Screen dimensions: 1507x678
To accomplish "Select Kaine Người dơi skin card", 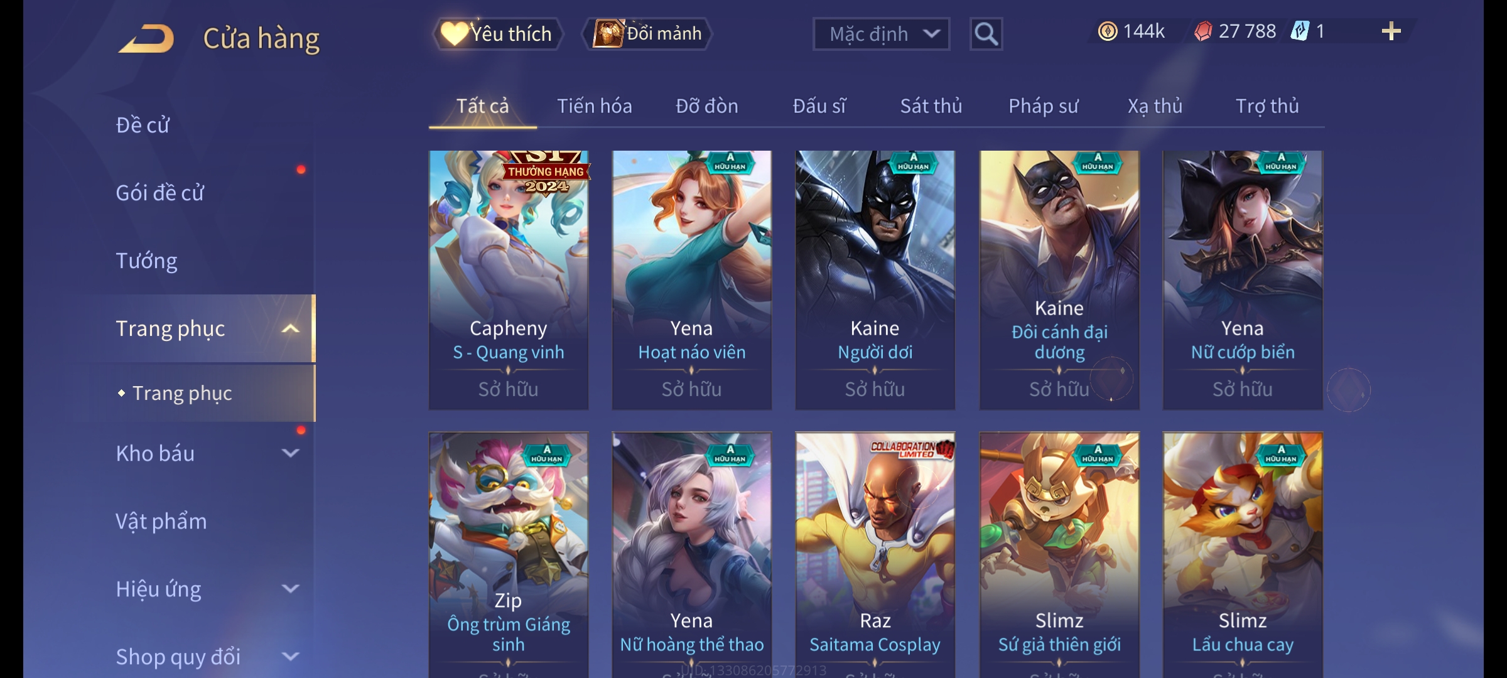I will pyautogui.click(x=875, y=280).
